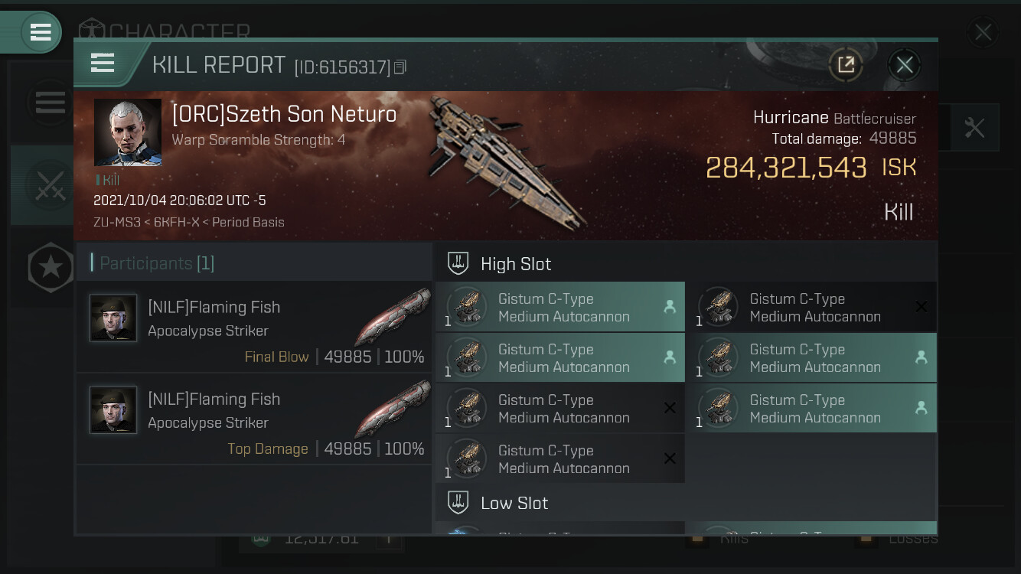Toggle the Kills checkbox
The image size is (1021, 574).
click(x=697, y=539)
